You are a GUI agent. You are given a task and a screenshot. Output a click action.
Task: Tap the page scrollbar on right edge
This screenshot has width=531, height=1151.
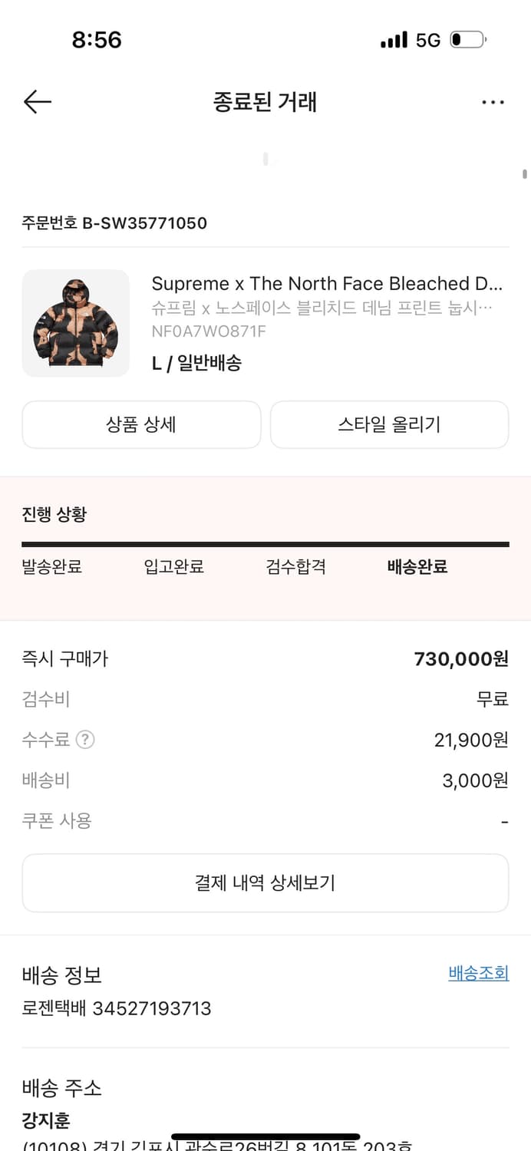click(524, 174)
